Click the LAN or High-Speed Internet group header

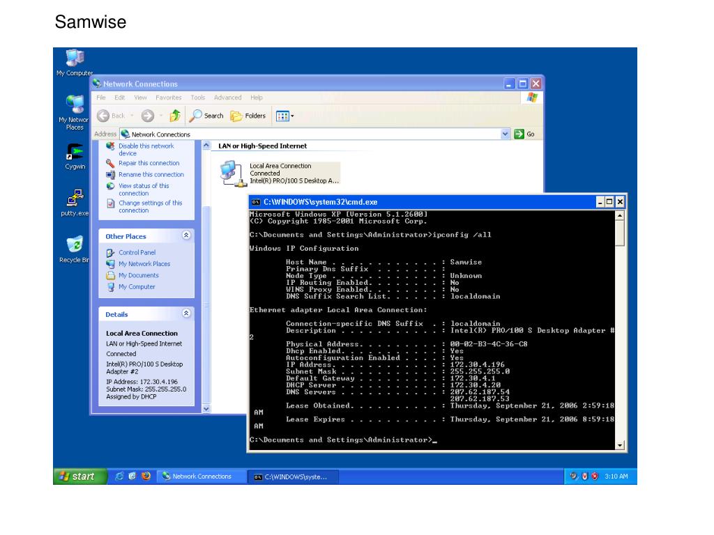[262, 146]
